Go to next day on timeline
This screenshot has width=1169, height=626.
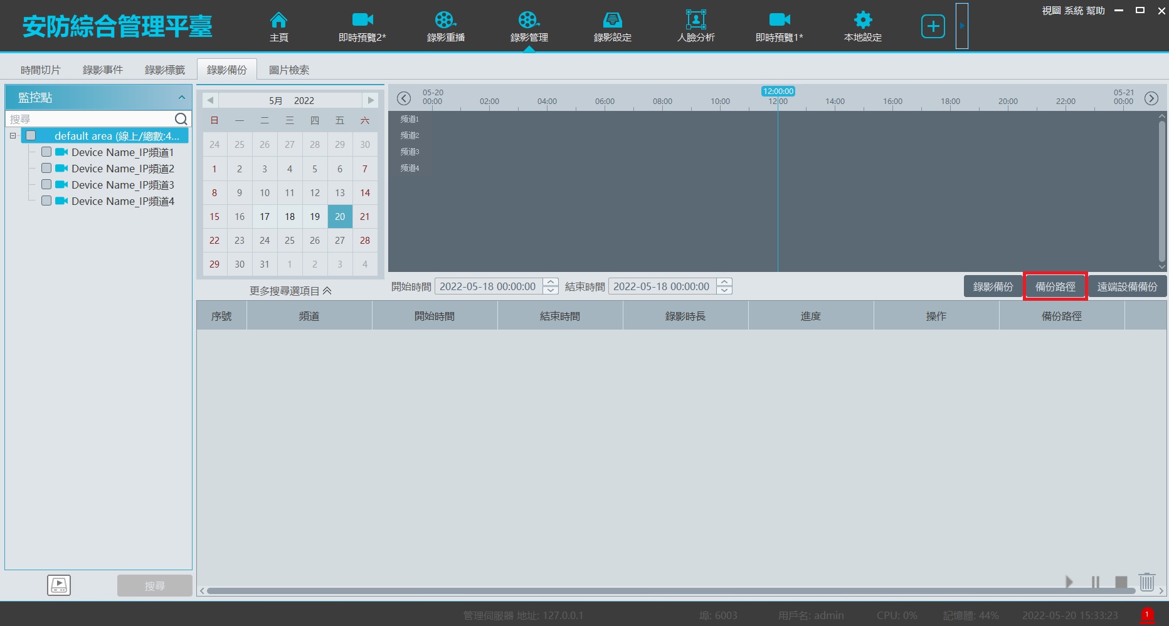[x=1151, y=98]
